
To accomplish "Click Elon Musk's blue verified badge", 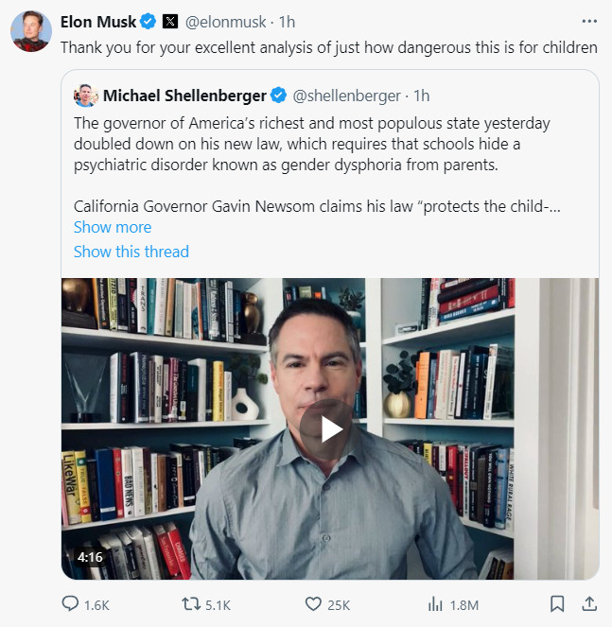I will (149, 21).
